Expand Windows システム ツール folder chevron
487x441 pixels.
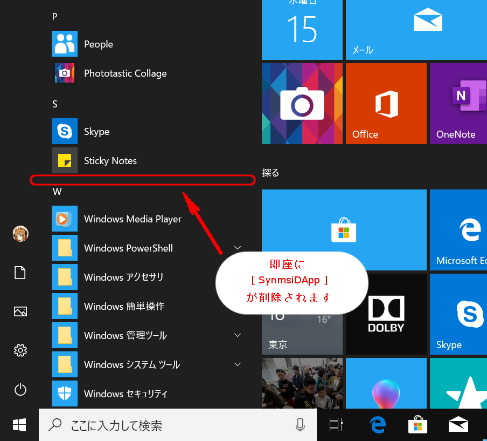238,364
